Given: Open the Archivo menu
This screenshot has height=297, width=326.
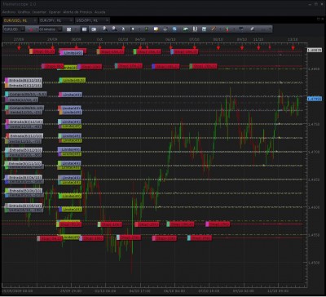Looking at the screenshot, I should pos(8,12).
